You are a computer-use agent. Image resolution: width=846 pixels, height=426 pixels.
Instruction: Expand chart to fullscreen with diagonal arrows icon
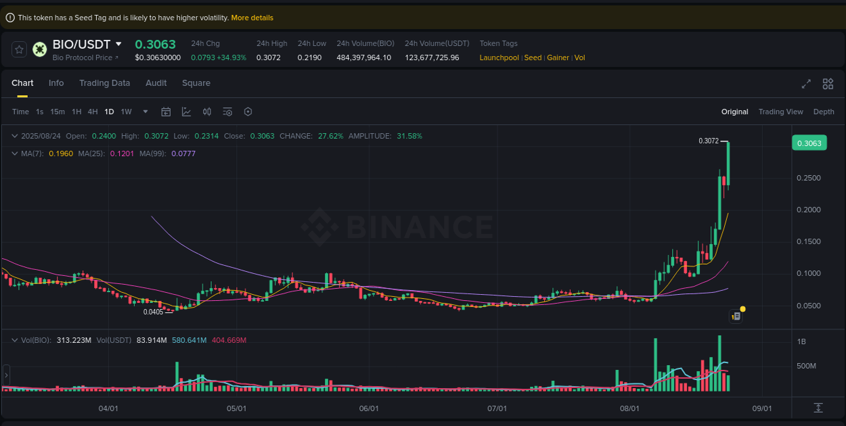(x=805, y=84)
